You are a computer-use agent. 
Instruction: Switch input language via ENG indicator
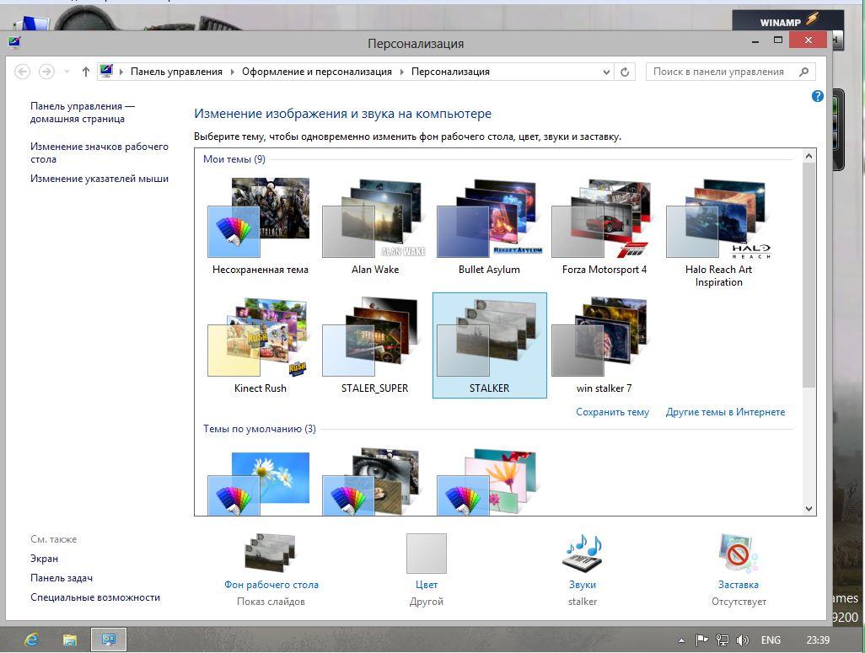click(x=771, y=640)
